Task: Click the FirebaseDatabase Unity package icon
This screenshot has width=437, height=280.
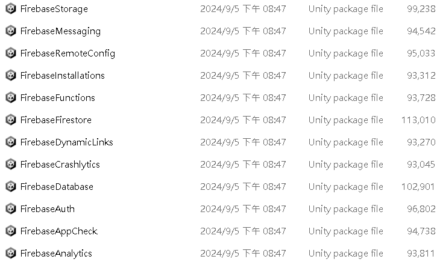Action: 11,186
